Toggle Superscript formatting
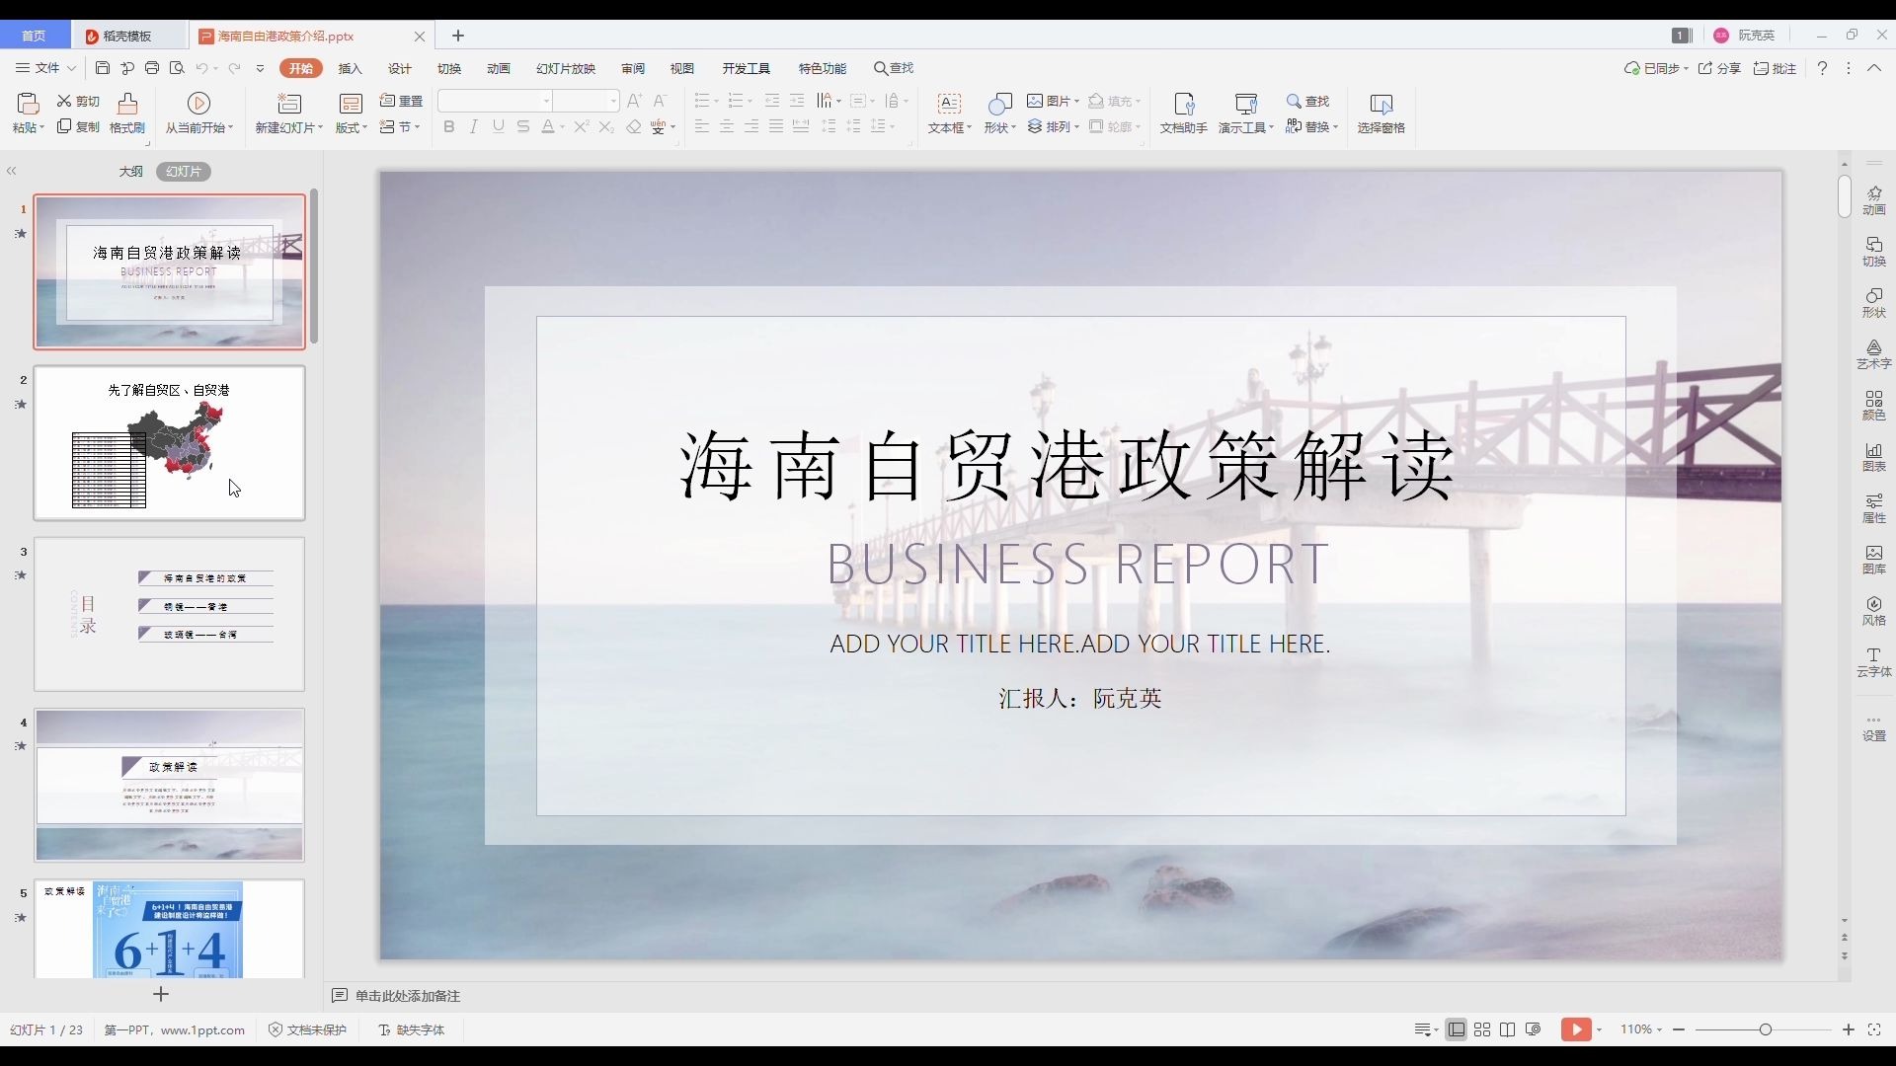1896x1066 pixels. (582, 126)
